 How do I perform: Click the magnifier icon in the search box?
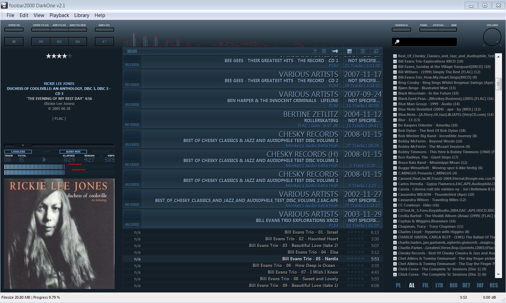click(x=397, y=42)
